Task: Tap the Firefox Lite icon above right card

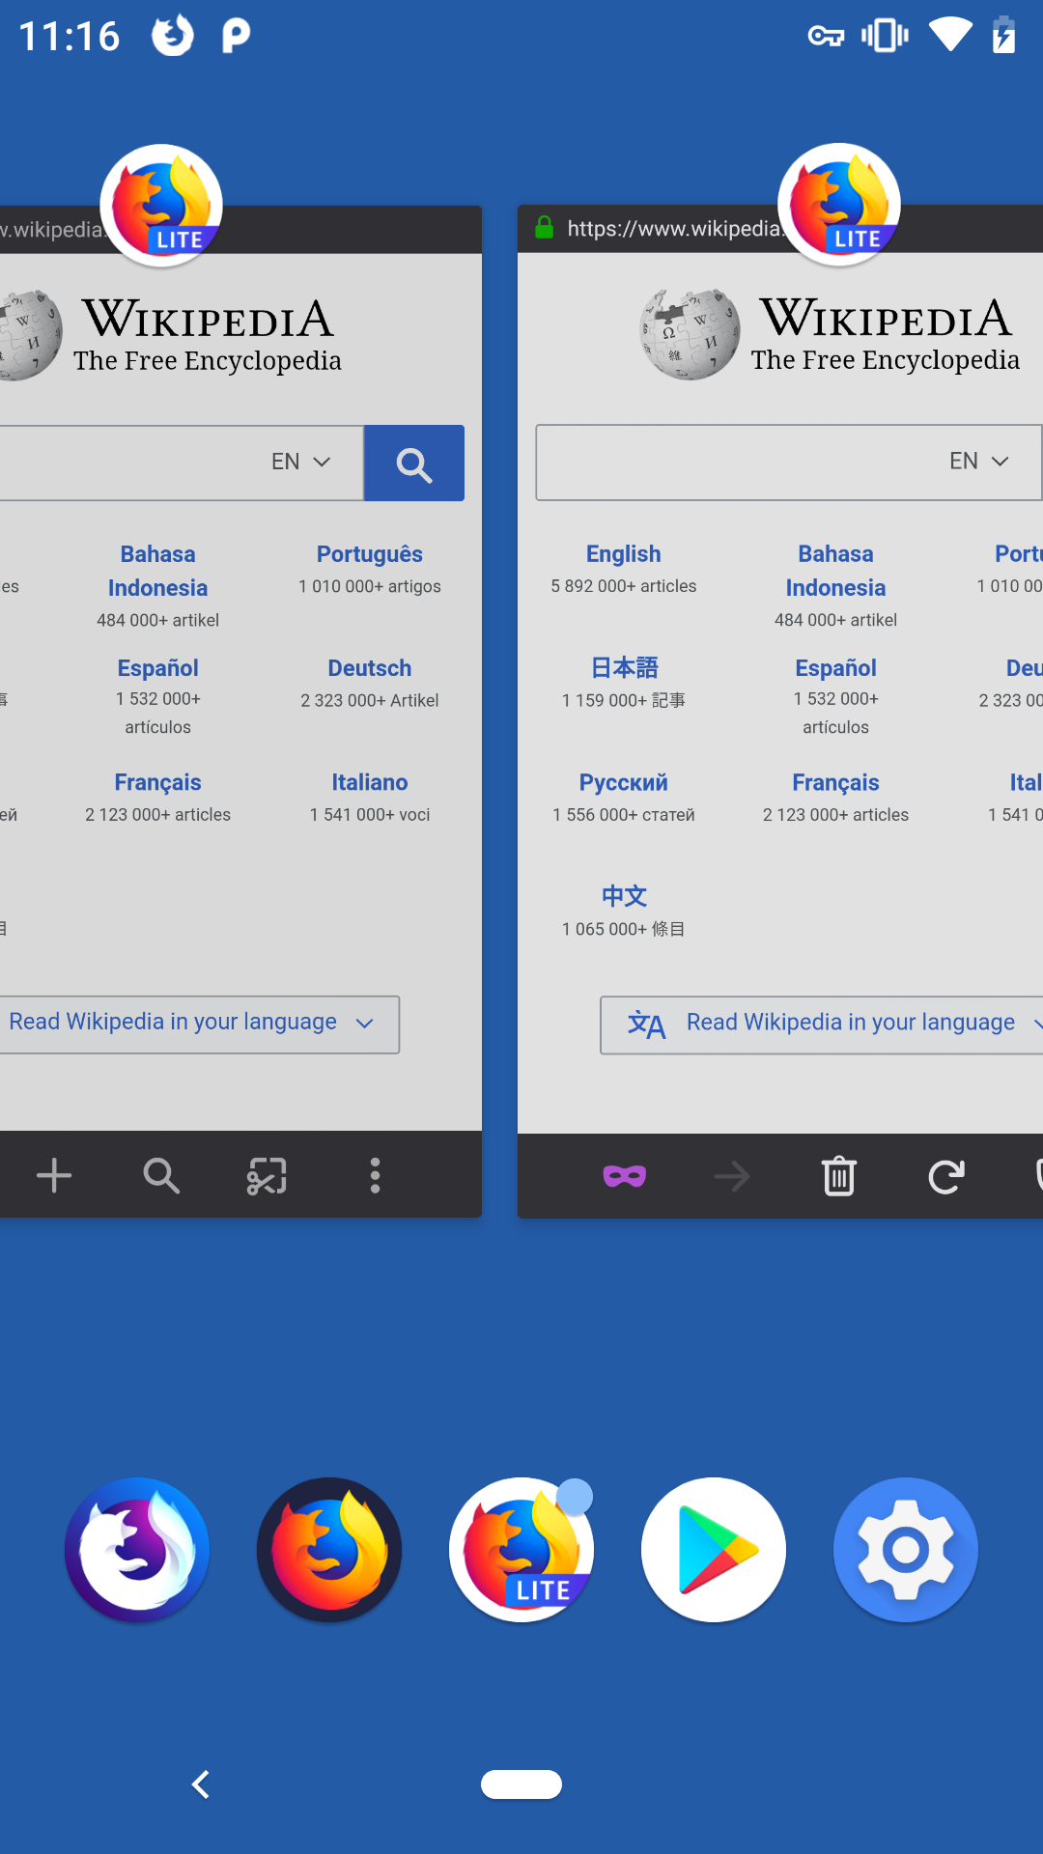Action: point(839,205)
